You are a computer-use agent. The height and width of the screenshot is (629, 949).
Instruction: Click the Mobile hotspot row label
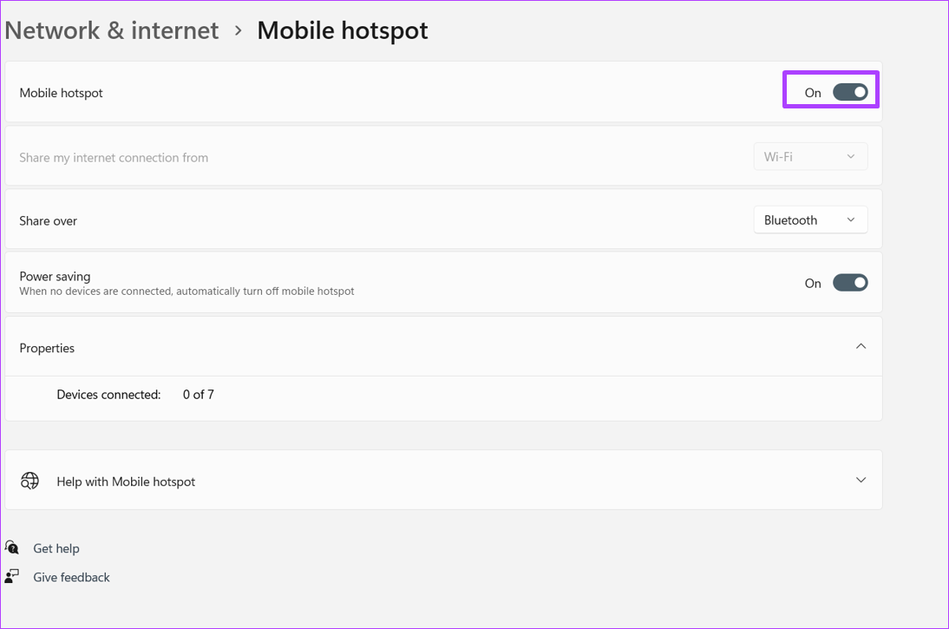point(61,93)
